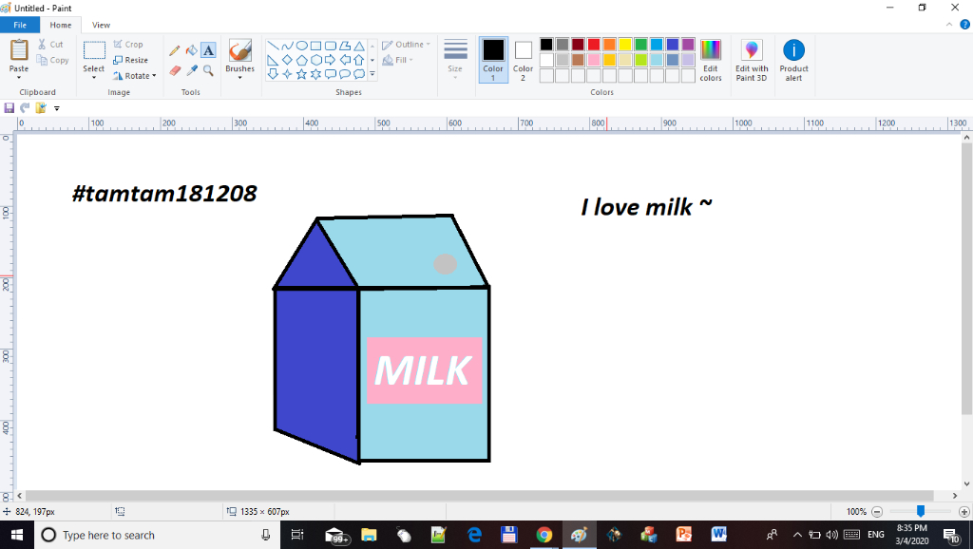Pick the red color swatch

(594, 44)
